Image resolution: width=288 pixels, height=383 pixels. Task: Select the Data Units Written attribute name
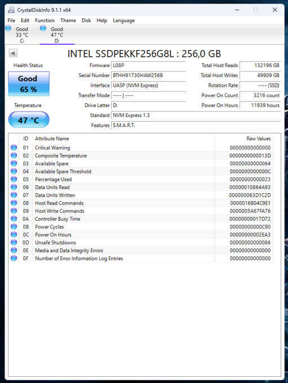(55, 195)
